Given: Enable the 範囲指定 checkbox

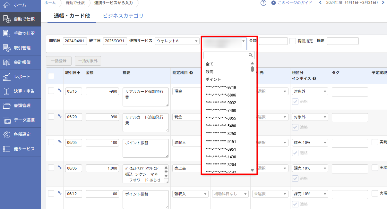Looking at the screenshot, I should [293, 41].
